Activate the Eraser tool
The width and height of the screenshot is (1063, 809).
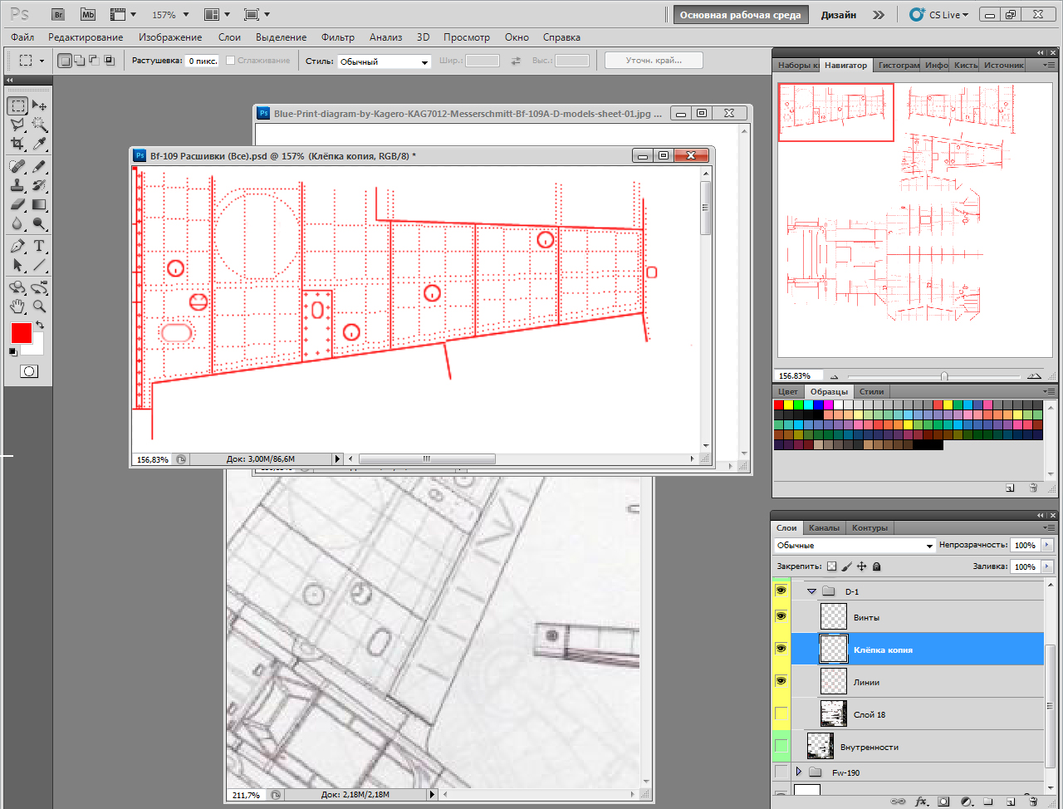pyautogui.click(x=17, y=204)
